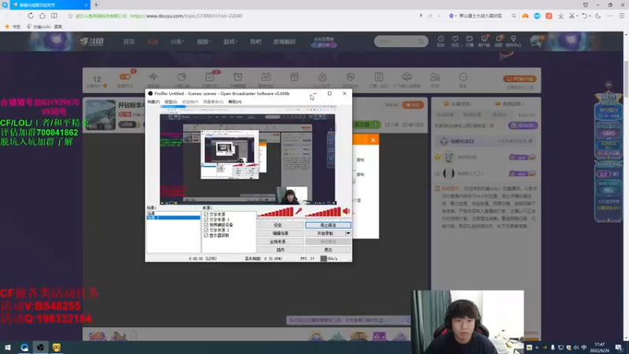
Task: Open the browser hamburger main menu
Action: (621, 16)
